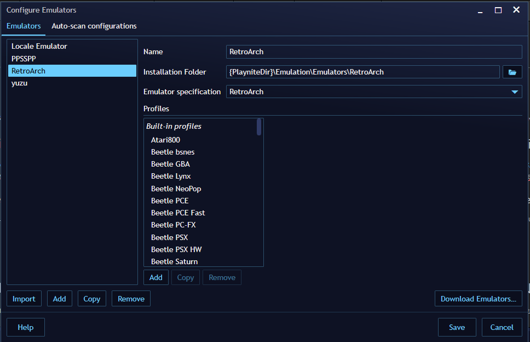
Task: Click the folder browse icon for Installation Folder
Action: pos(512,72)
